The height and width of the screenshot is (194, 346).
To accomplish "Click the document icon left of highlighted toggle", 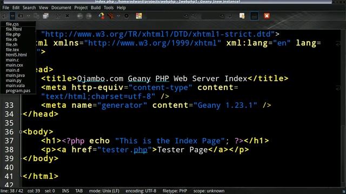I will (x=242, y=16).
